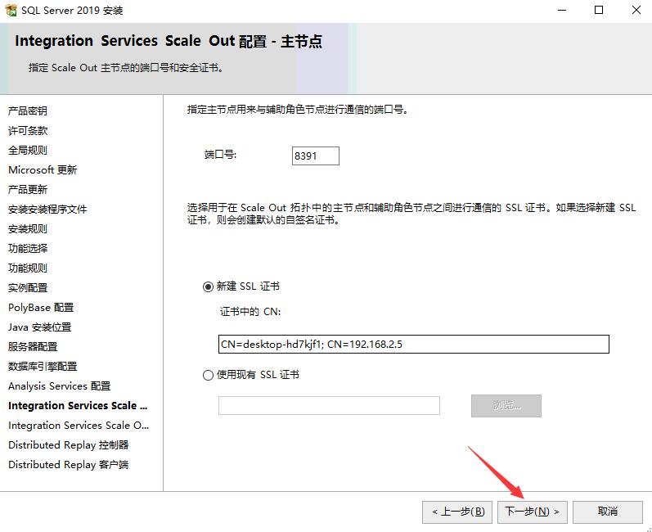652x532 pixels.
Task: Click the SQL Server setup title bar icon
Action: (11, 10)
